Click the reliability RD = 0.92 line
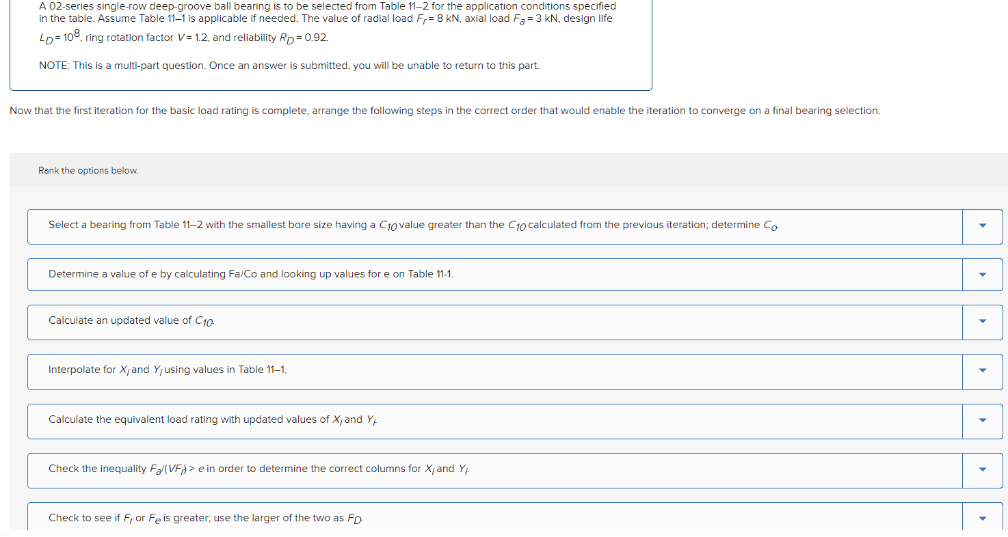Viewport: 1008px width, 537px height. point(184,38)
